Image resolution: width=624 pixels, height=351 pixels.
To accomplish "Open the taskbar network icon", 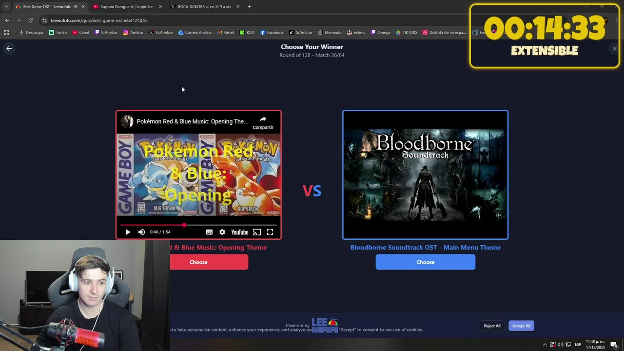I will pyautogui.click(x=568, y=345).
